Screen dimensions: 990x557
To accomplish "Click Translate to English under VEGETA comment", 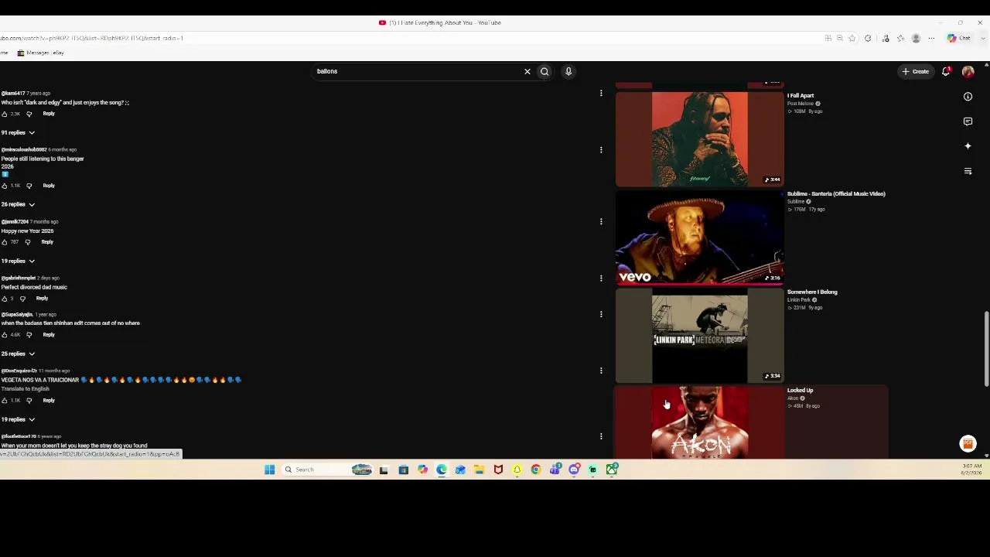I will tap(25, 388).
